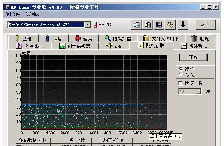Open the AAM tab

pos(114,46)
